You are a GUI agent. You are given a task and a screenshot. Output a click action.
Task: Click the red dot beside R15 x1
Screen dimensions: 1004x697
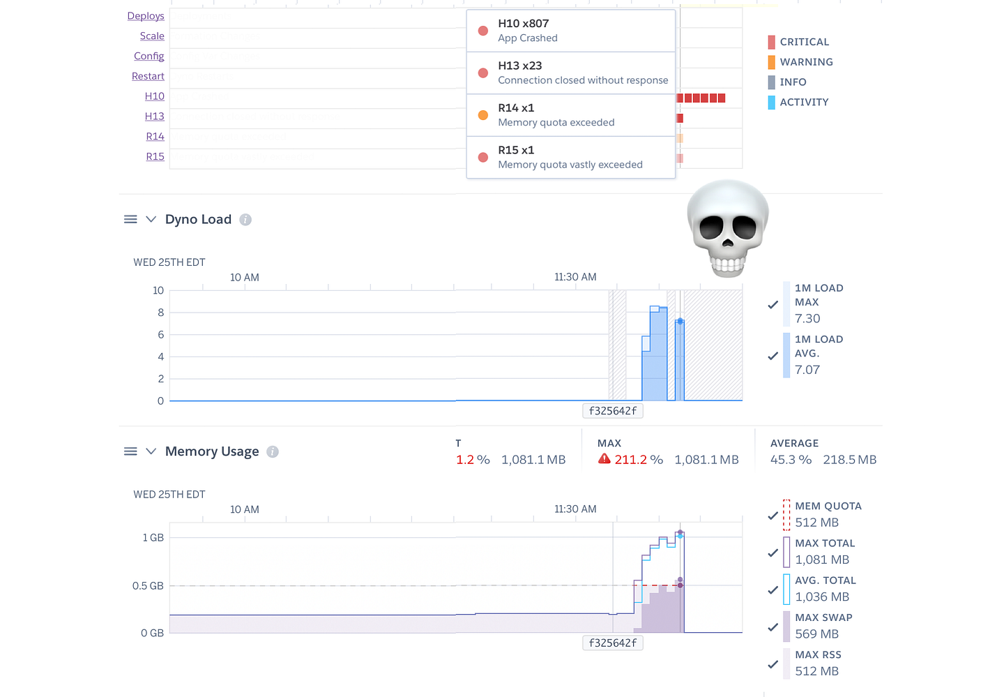click(482, 158)
